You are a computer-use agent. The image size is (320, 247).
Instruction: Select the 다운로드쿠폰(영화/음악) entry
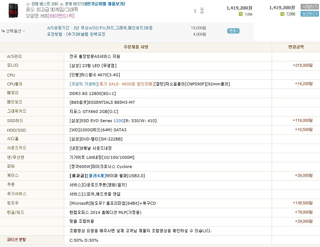point(98,185)
